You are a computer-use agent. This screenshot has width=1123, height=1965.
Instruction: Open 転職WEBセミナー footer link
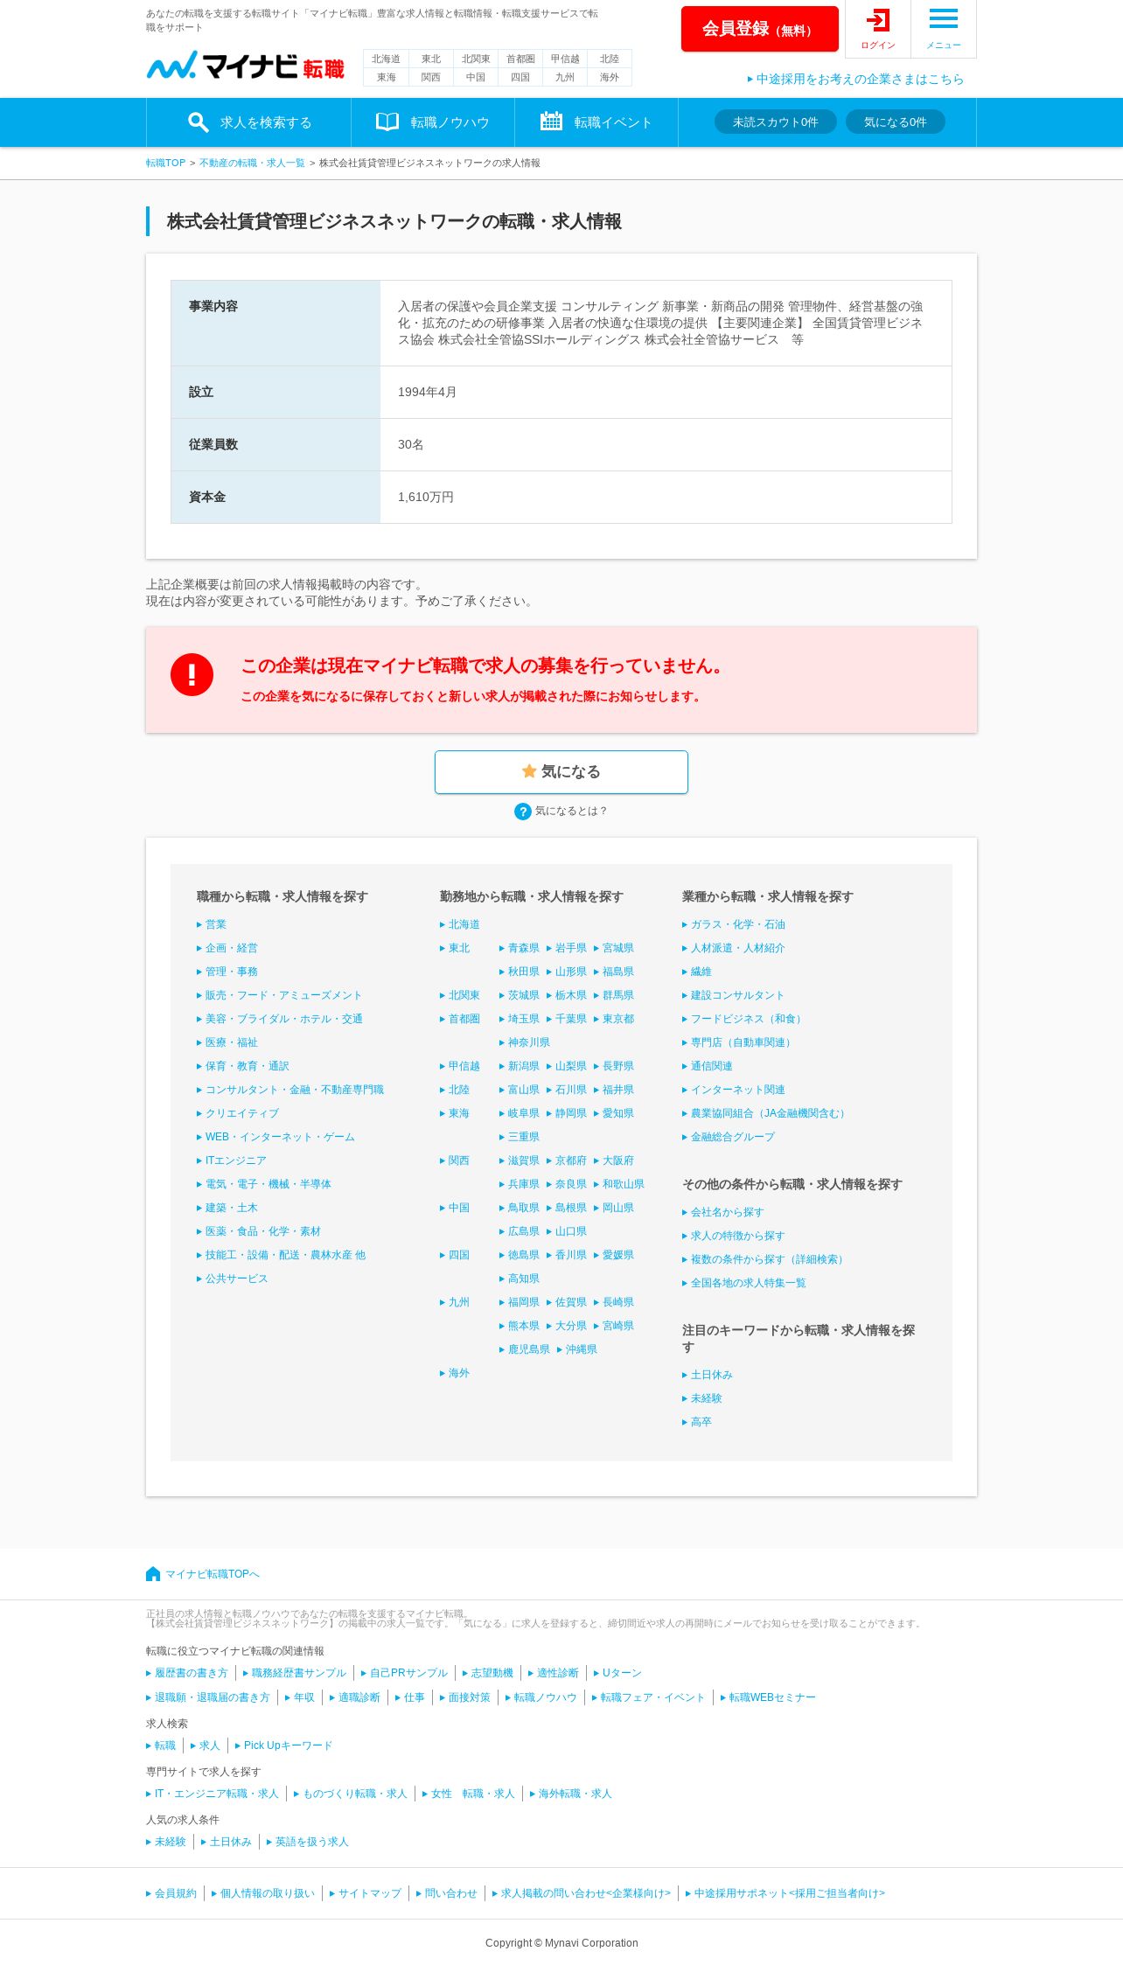click(x=769, y=1697)
